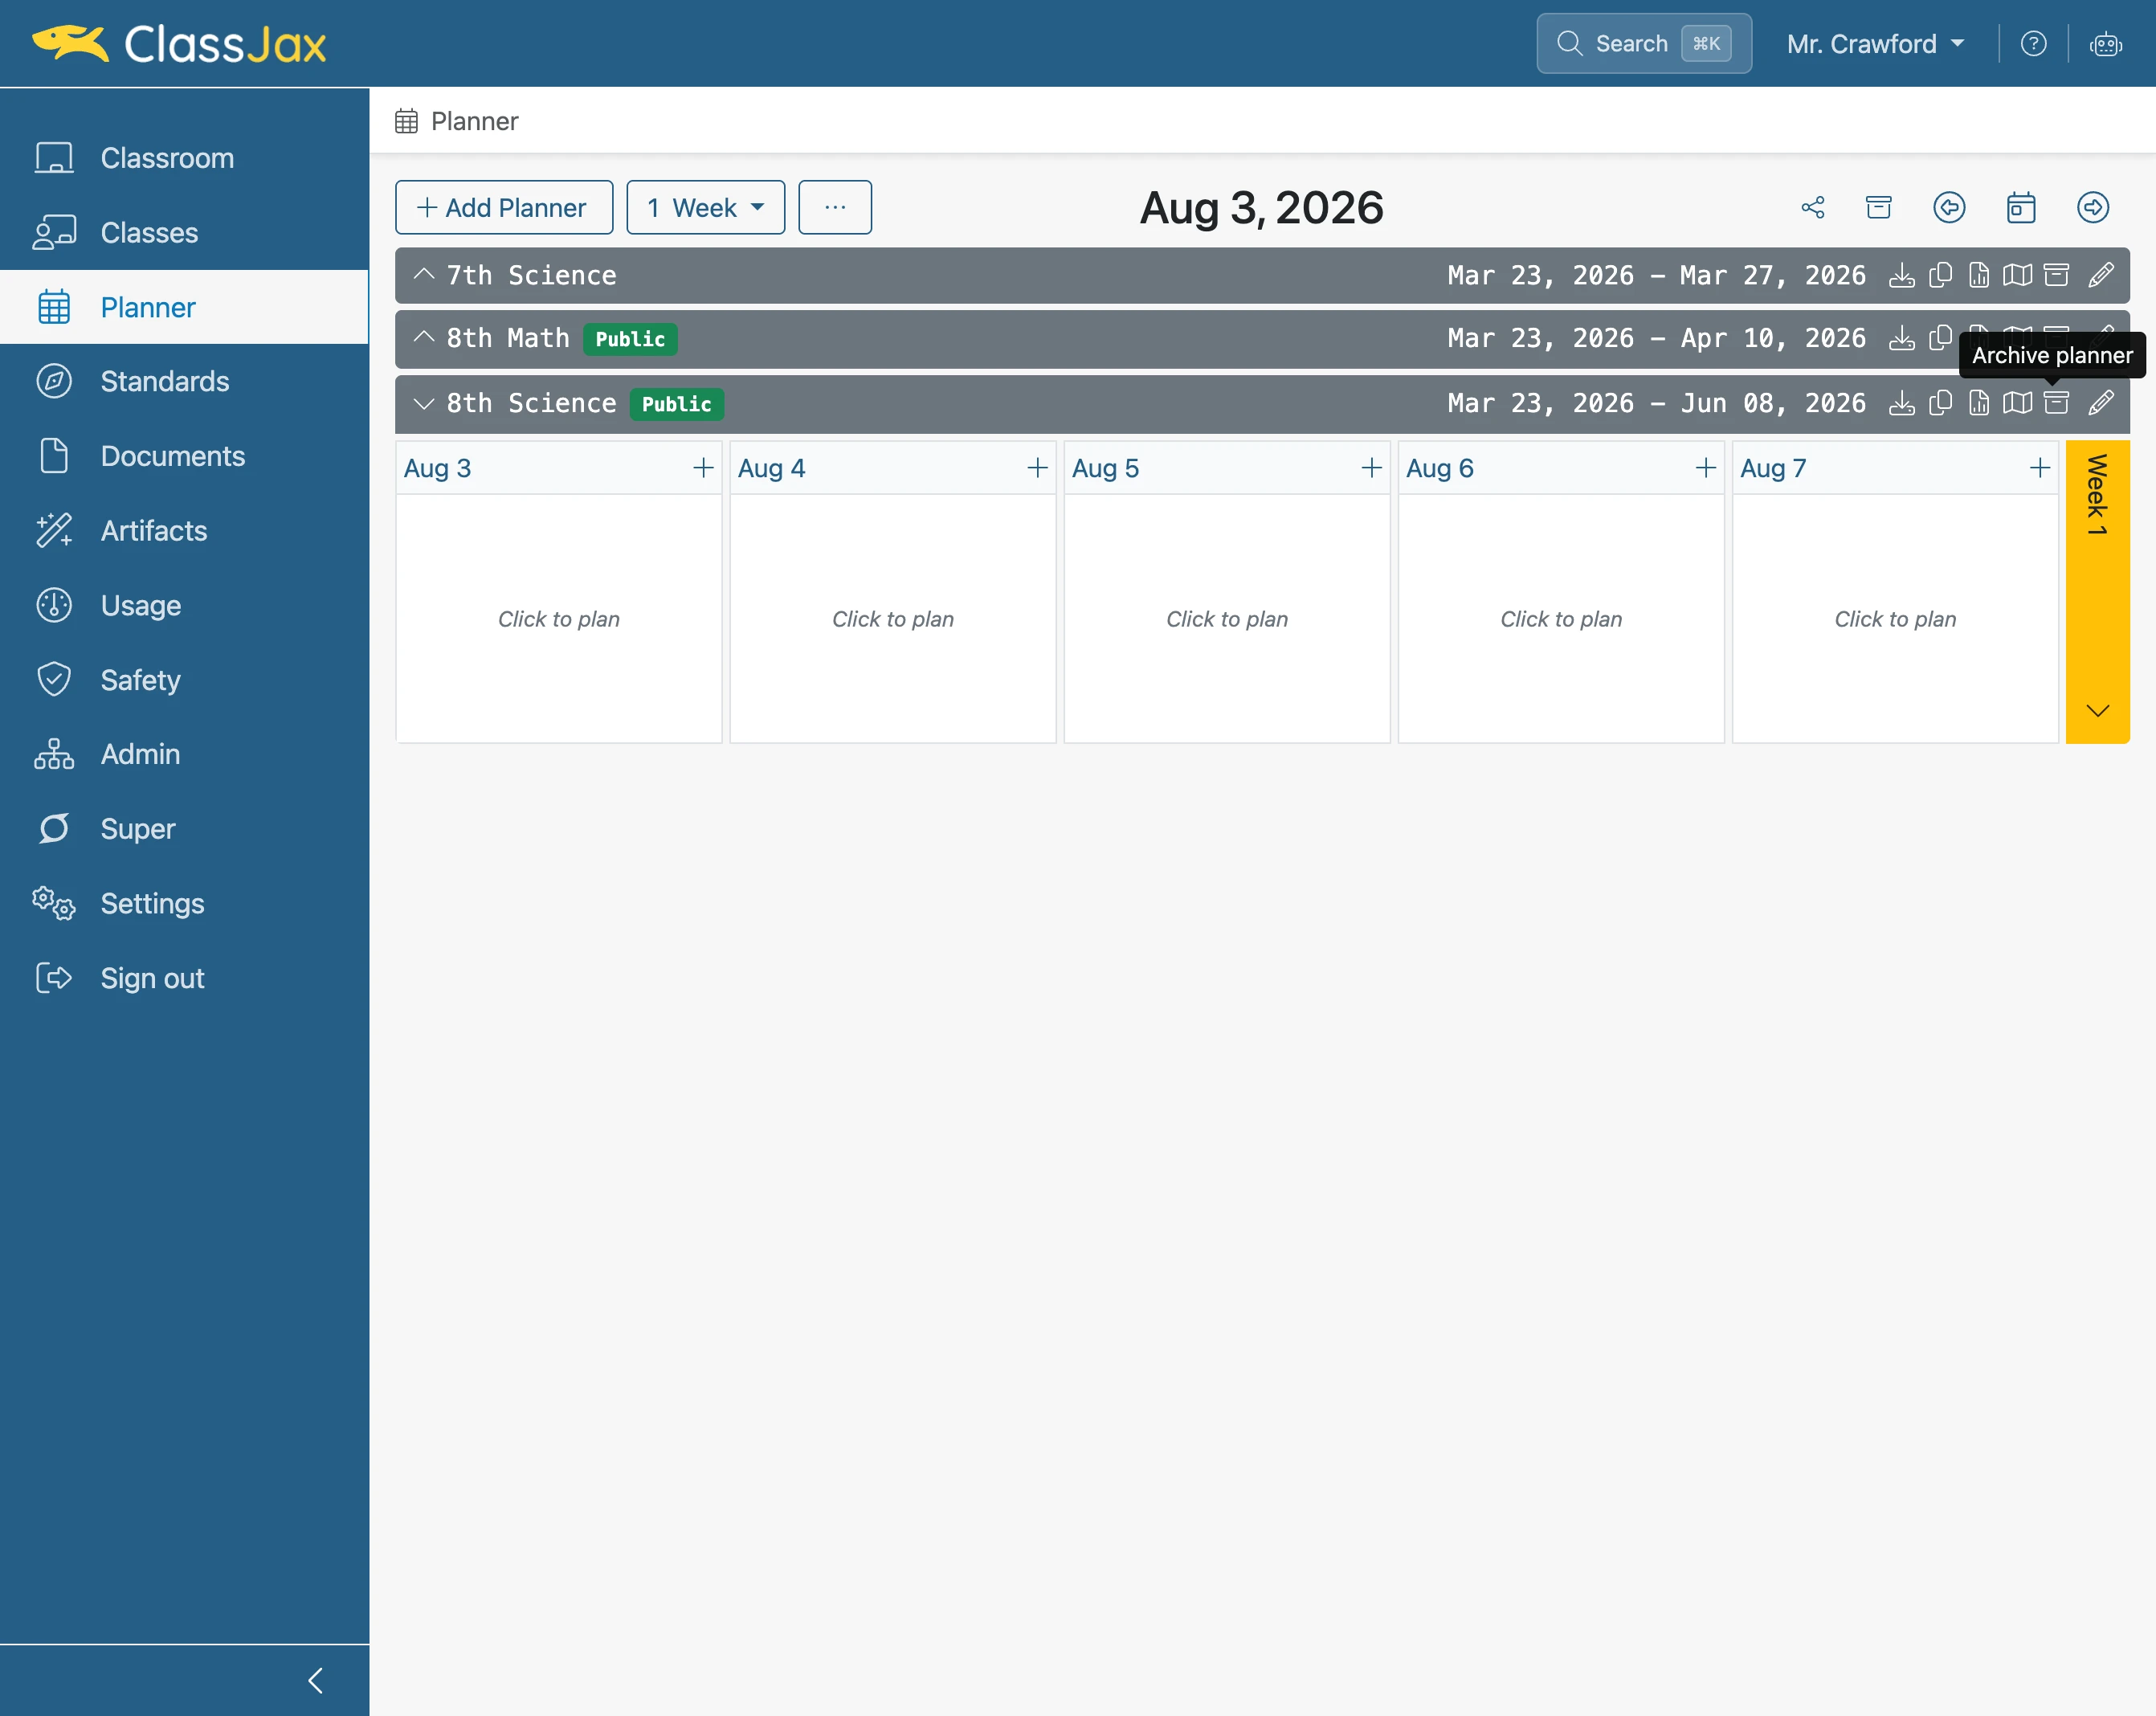Open the share planners icon in toolbar
Screen dimensions: 2156x1716
1813,207
